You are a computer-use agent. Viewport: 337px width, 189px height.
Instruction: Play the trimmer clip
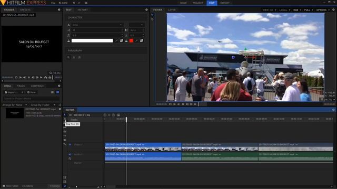point(41,77)
